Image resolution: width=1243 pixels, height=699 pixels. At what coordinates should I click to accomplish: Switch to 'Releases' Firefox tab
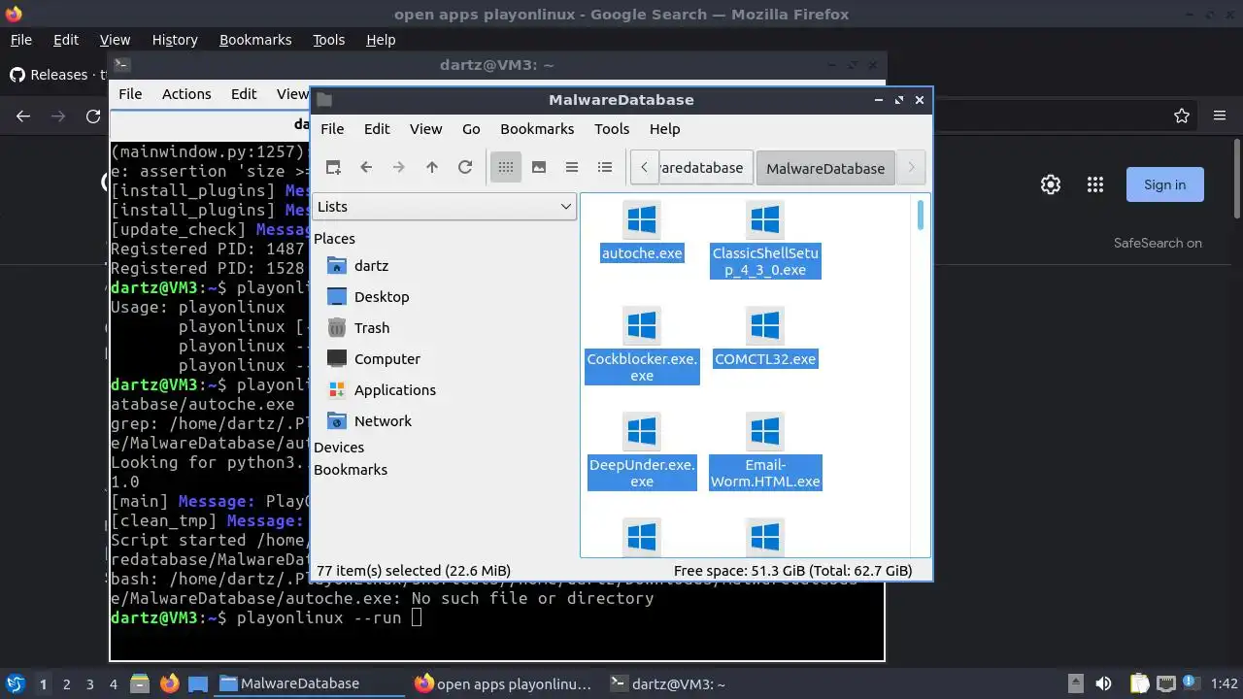coord(56,75)
